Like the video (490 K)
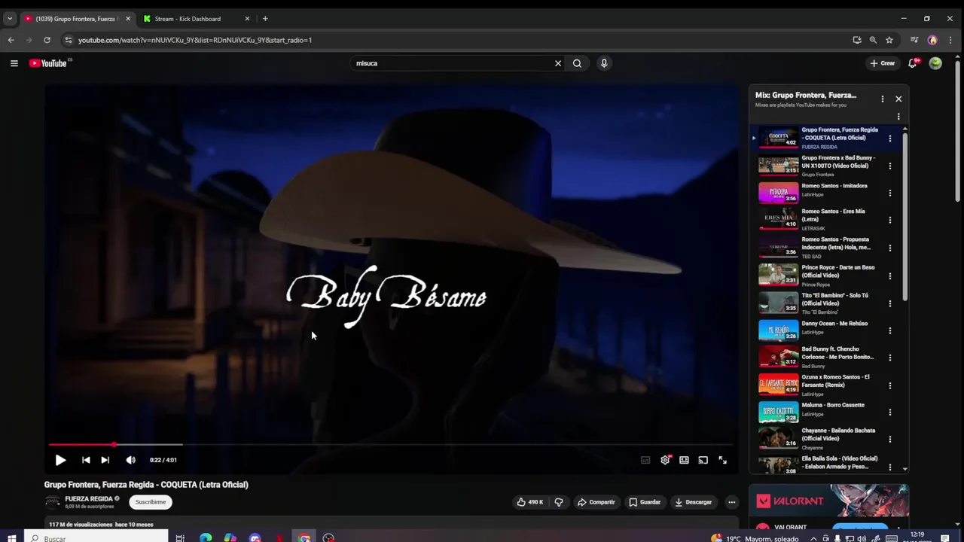Image resolution: width=964 pixels, height=542 pixels. point(530,502)
